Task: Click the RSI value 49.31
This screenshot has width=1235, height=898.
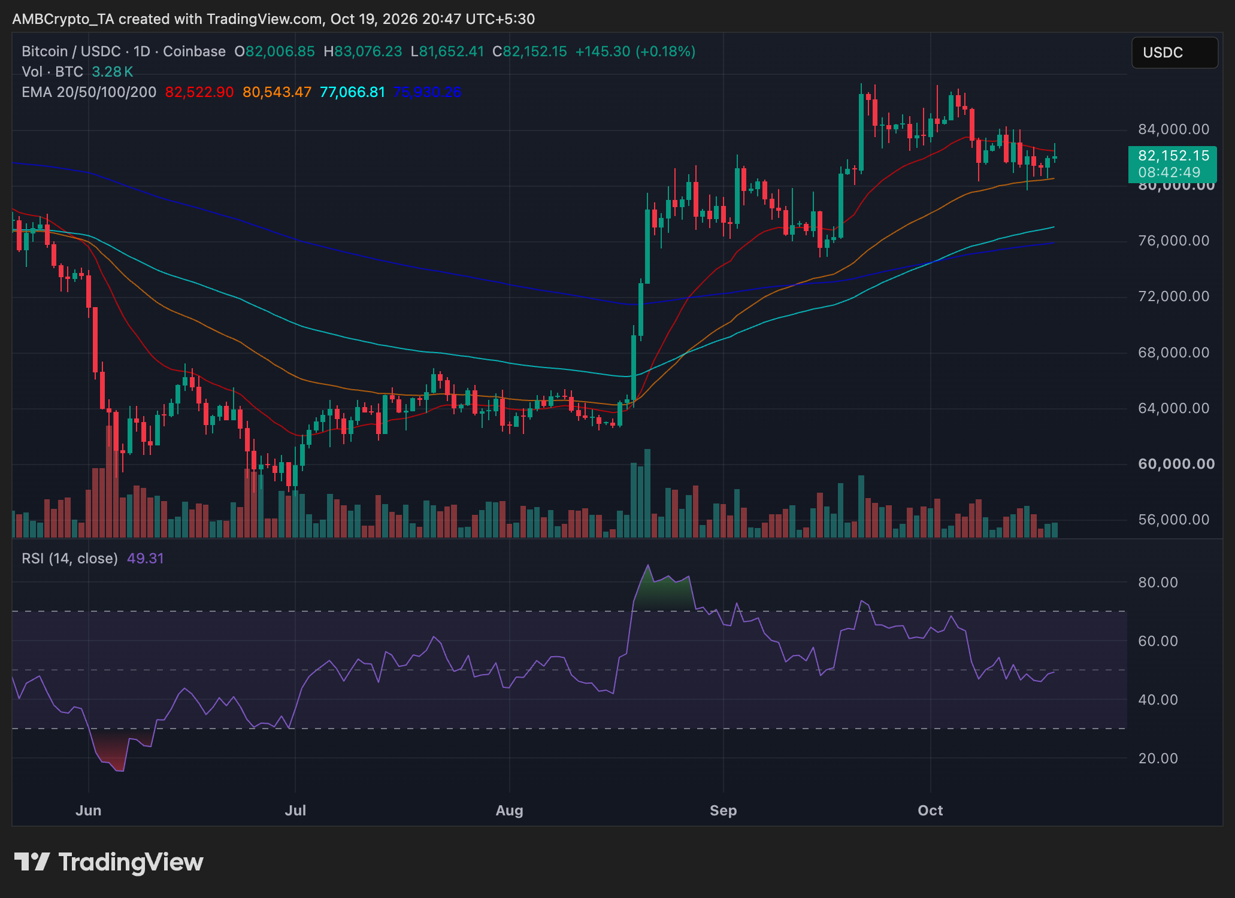Action: (x=146, y=559)
